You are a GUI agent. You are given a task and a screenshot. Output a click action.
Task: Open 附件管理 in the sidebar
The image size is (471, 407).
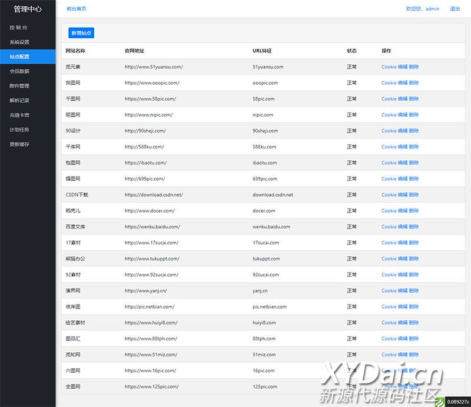(19, 86)
